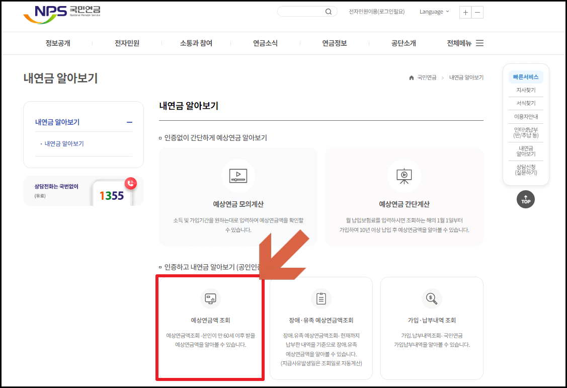
Task: Click the phone icon on the 1355 banner
Action: (130, 183)
